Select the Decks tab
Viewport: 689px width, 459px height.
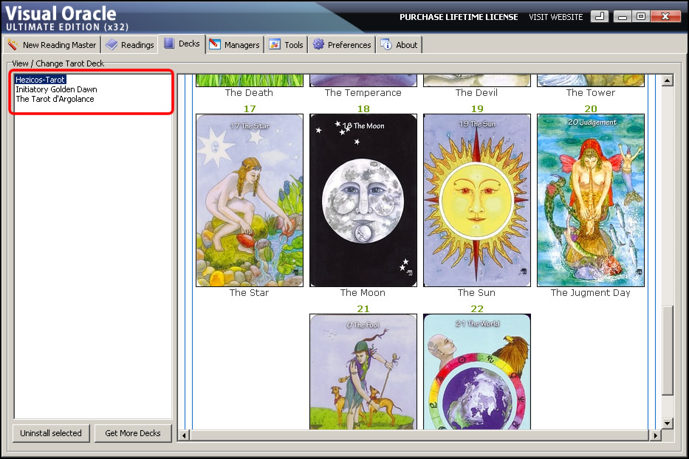pos(182,44)
